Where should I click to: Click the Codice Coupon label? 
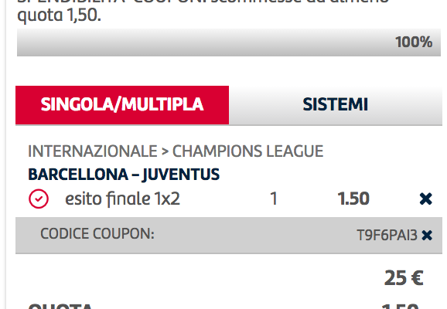tap(97, 234)
